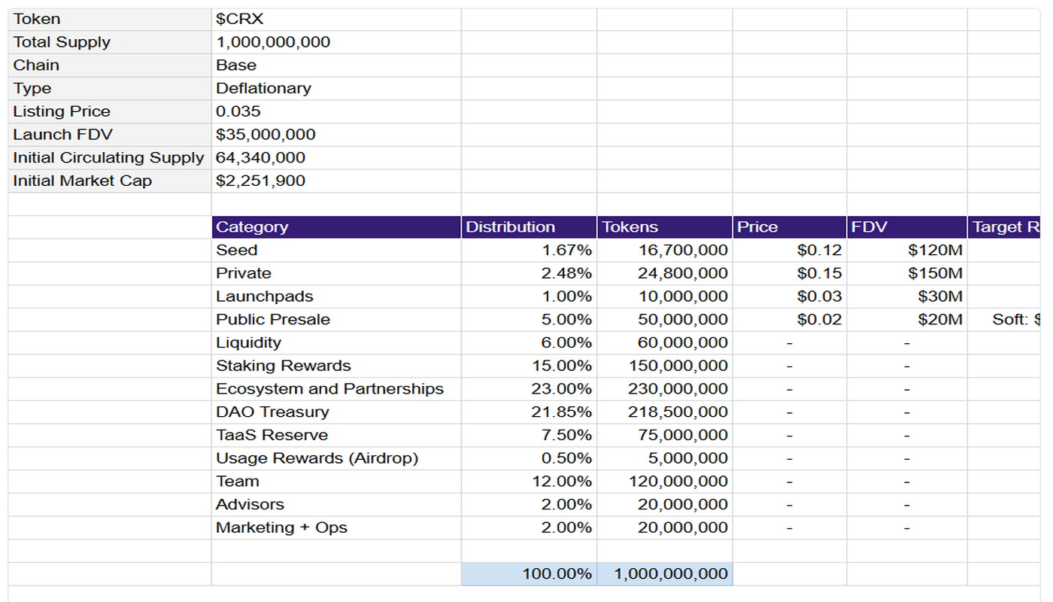Click the "Tokens" column header
The width and height of the screenshot is (1053, 602).
click(665, 227)
